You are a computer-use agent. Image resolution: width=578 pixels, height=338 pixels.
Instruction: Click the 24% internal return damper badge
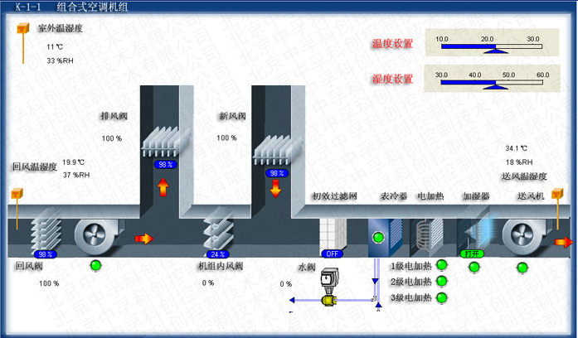tap(216, 254)
